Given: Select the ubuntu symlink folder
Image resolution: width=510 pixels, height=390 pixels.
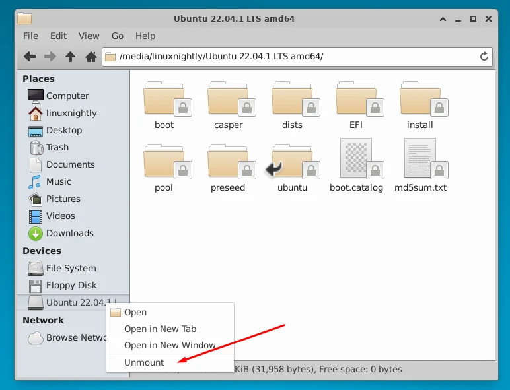Looking at the screenshot, I should [x=292, y=168].
